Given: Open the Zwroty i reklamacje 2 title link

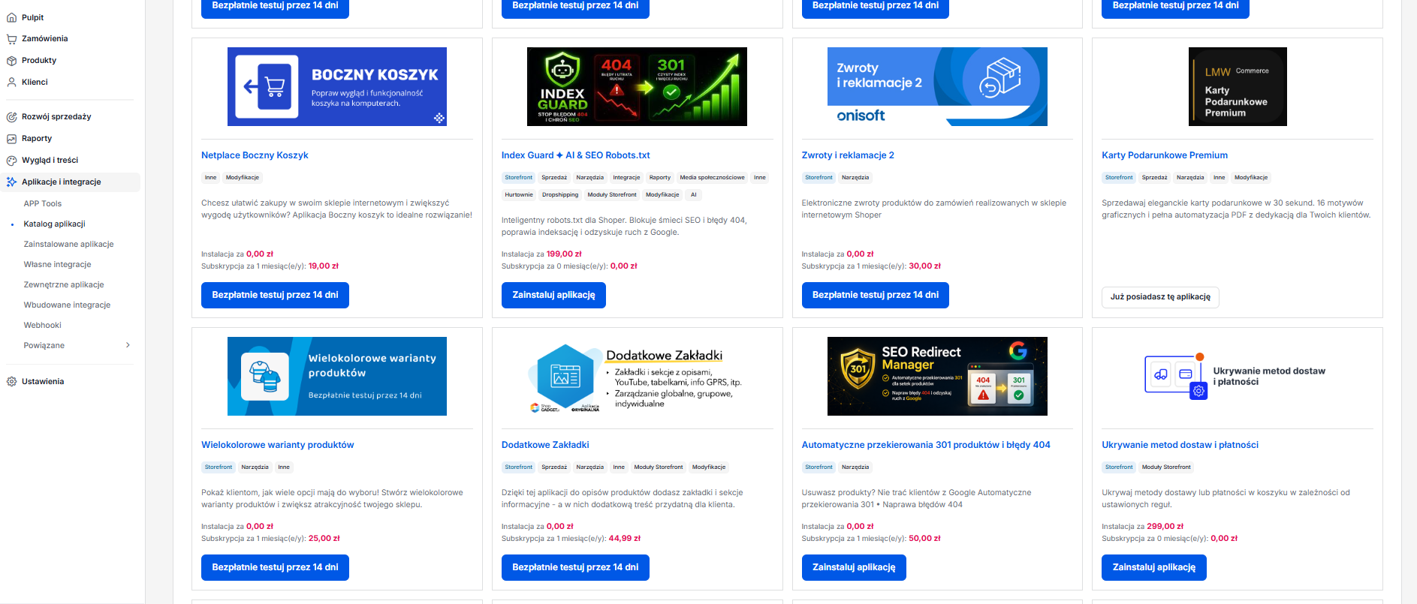Looking at the screenshot, I should tap(848, 155).
